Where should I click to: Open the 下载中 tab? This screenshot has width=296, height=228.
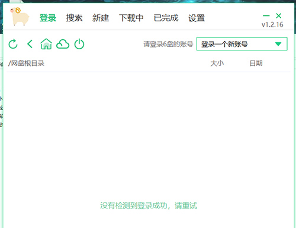[x=131, y=18]
